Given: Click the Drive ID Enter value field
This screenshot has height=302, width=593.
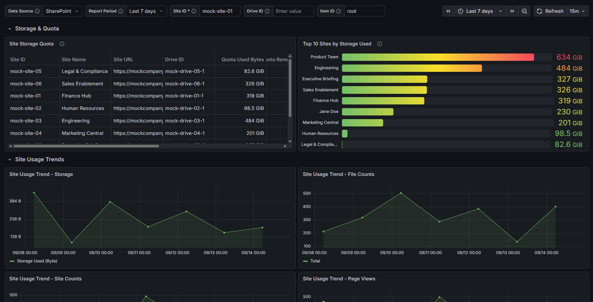Looking at the screenshot, I should tap(293, 11).
